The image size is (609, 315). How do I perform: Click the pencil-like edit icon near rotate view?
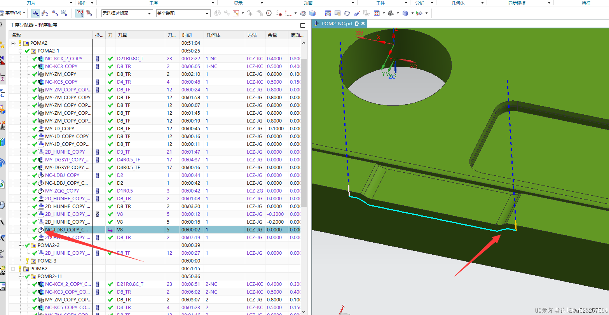click(357, 13)
